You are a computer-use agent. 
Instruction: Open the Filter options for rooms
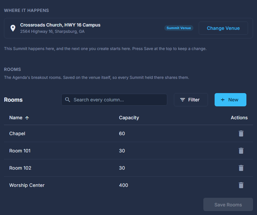[x=191, y=100]
